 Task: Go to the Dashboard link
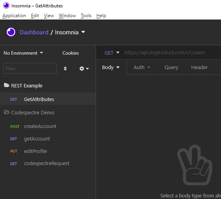point(34,32)
